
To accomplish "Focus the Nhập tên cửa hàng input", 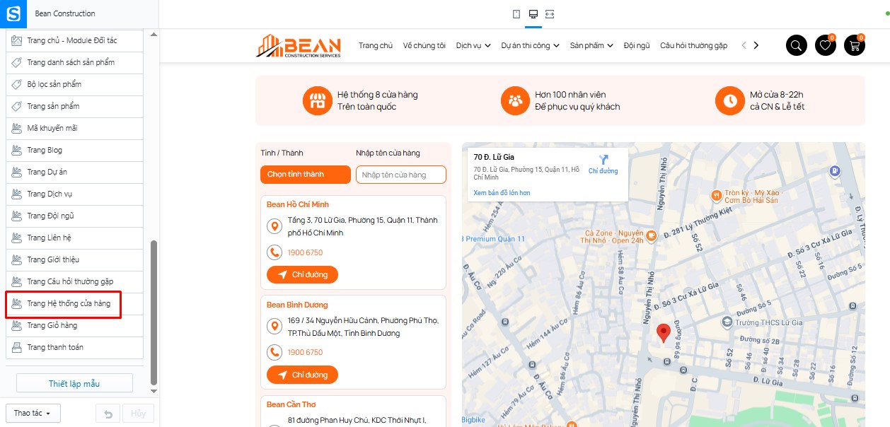I will tap(401, 175).
